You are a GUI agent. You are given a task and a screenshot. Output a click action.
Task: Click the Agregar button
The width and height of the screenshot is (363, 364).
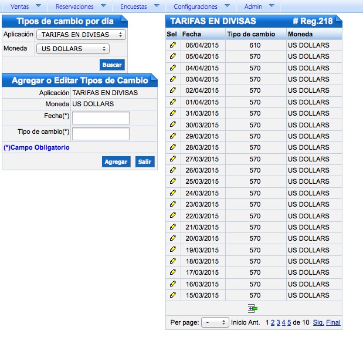click(x=116, y=161)
